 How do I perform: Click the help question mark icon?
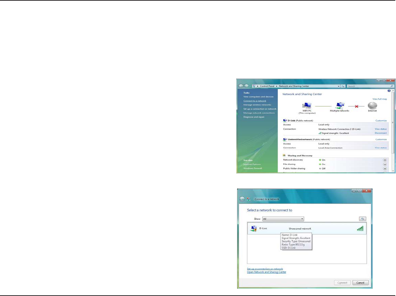click(x=389, y=91)
